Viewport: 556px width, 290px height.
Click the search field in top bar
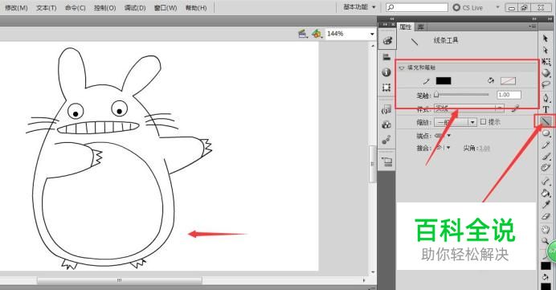coord(417,7)
